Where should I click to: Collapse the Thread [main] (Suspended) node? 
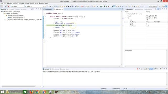click(x=5, y=16)
